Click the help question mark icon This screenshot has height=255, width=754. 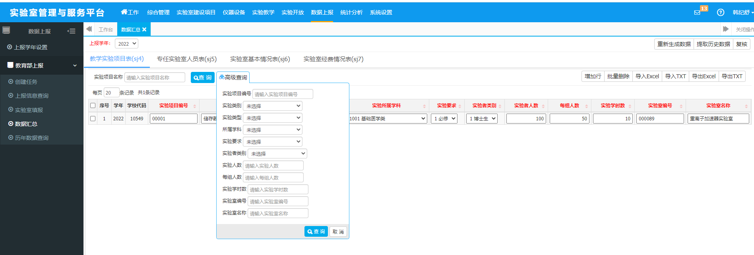point(721,12)
